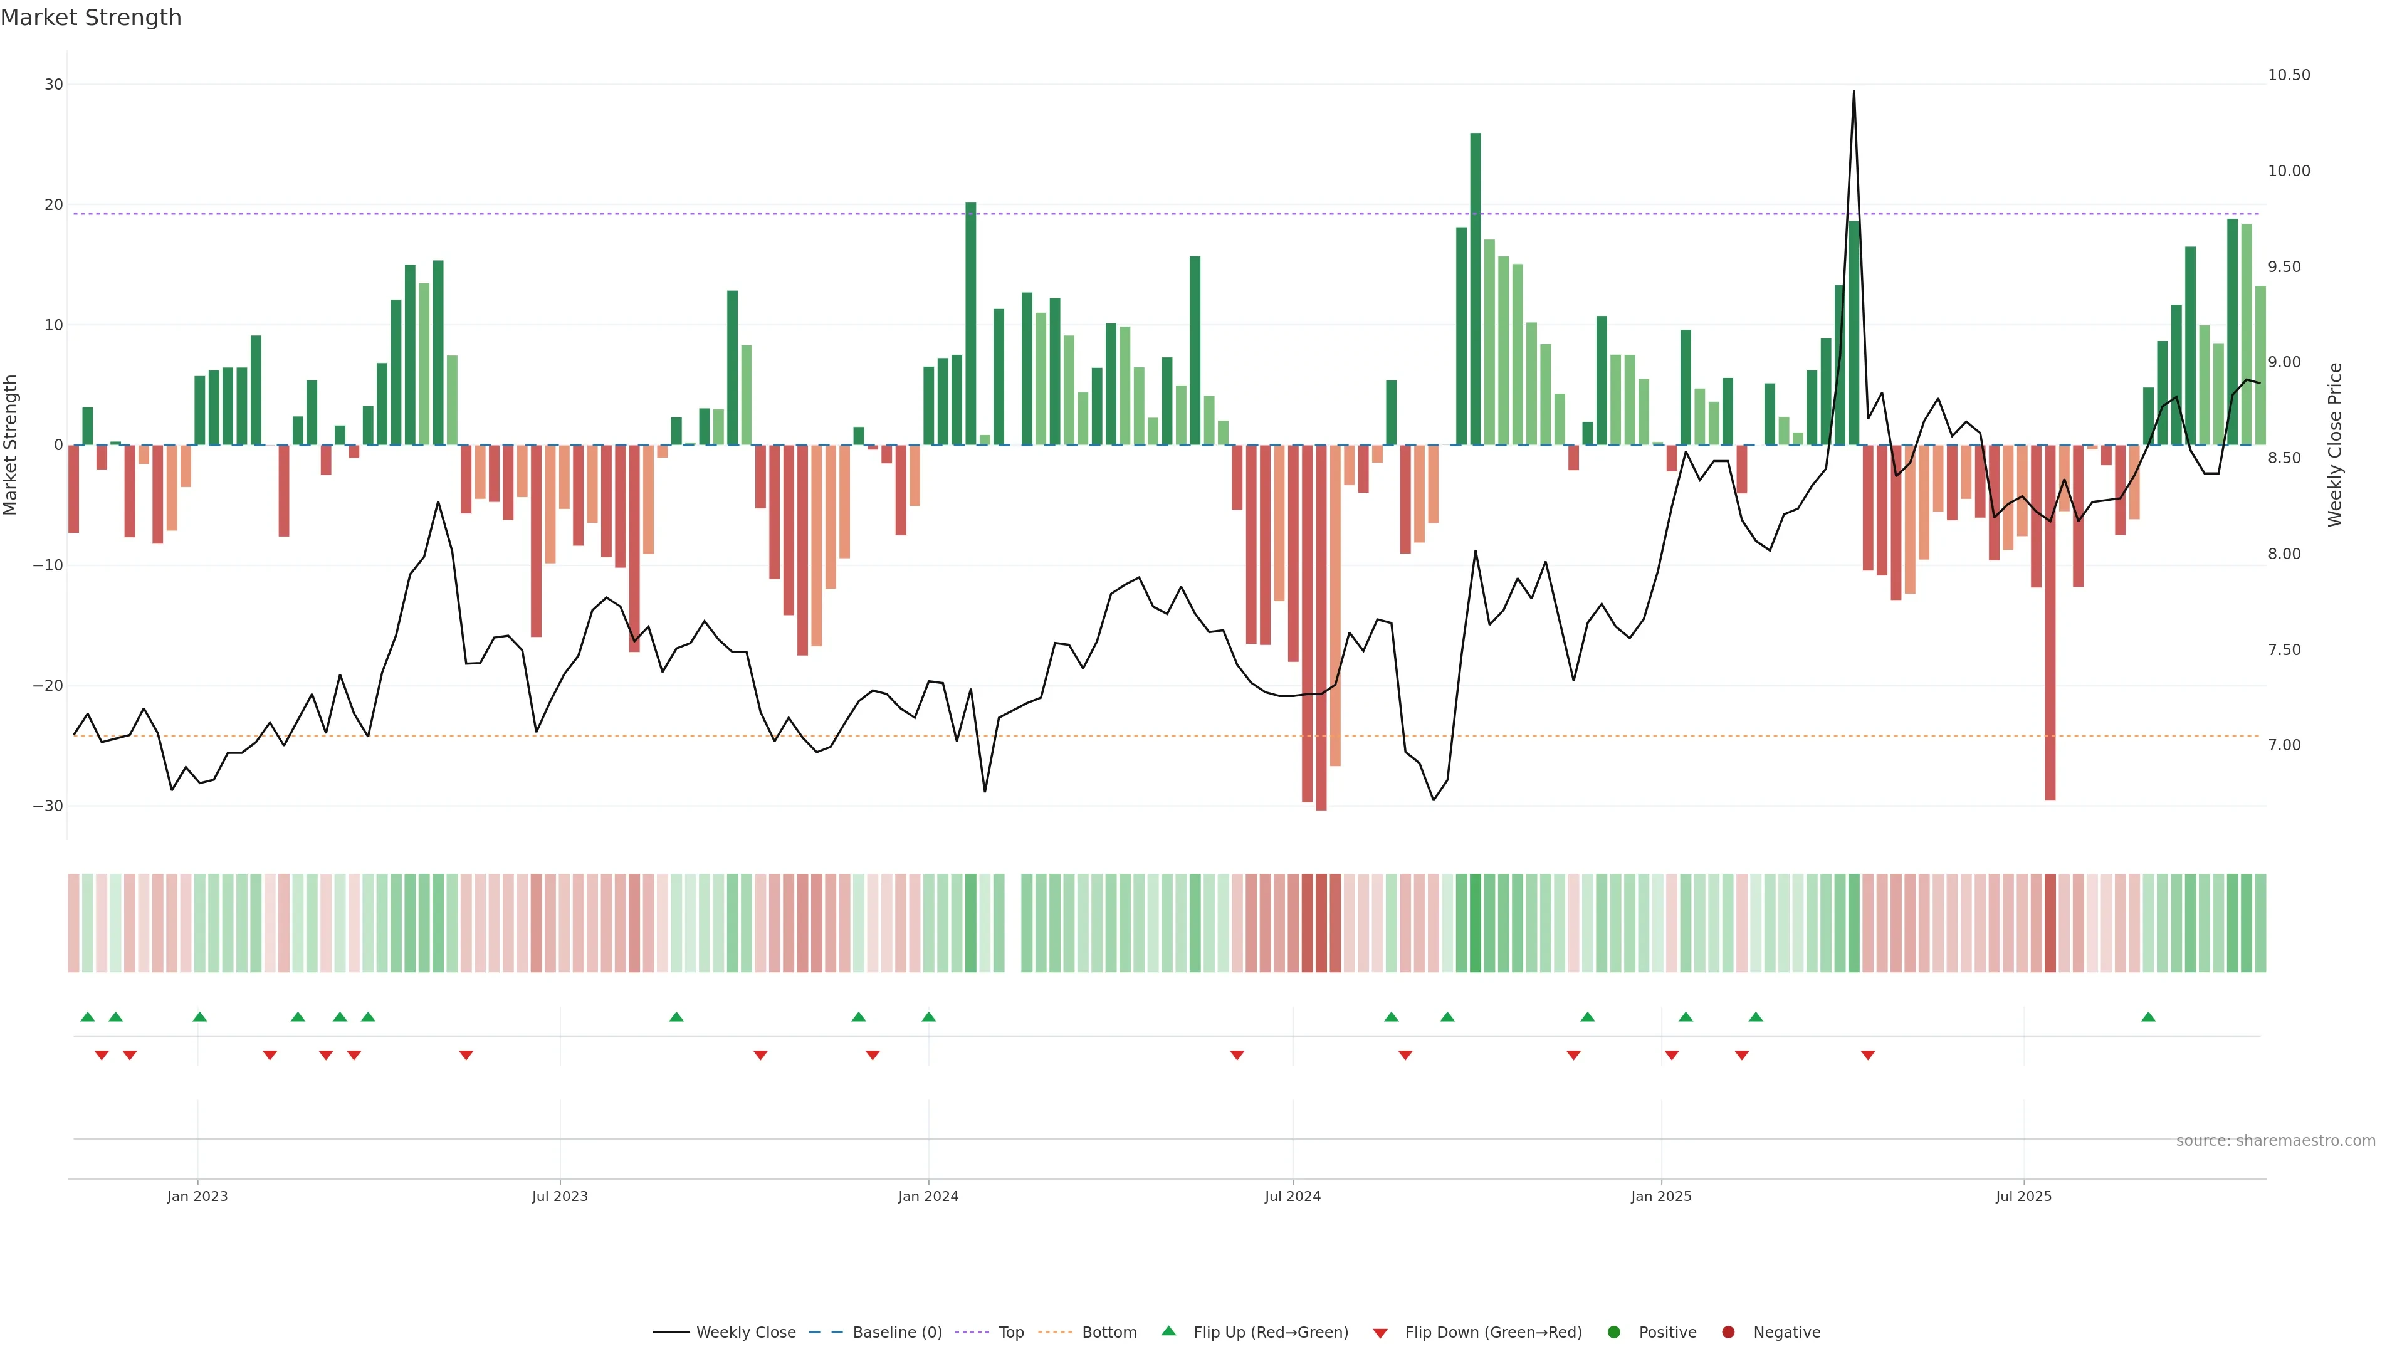The width and height of the screenshot is (2407, 1354).
Task: Toggle the Flip Down (Green→Red) legend label
Action: tap(1493, 1331)
